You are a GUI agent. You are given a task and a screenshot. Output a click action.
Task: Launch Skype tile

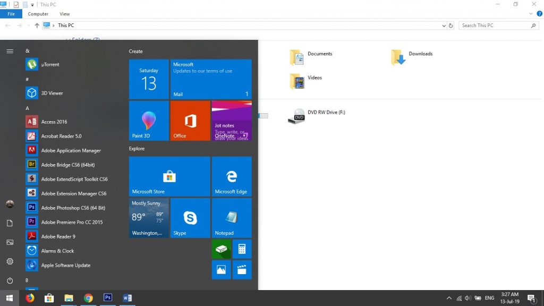(x=190, y=218)
